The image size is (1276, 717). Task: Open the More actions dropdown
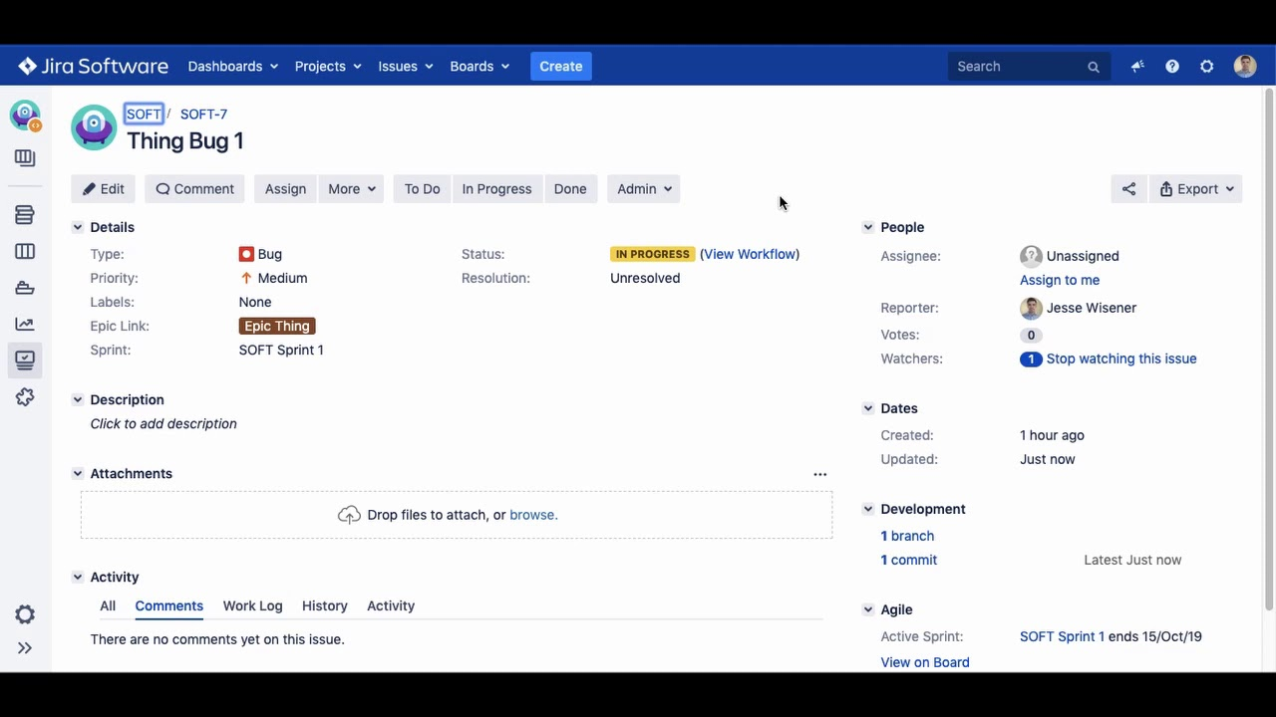pyautogui.click(x=352, y=189)
